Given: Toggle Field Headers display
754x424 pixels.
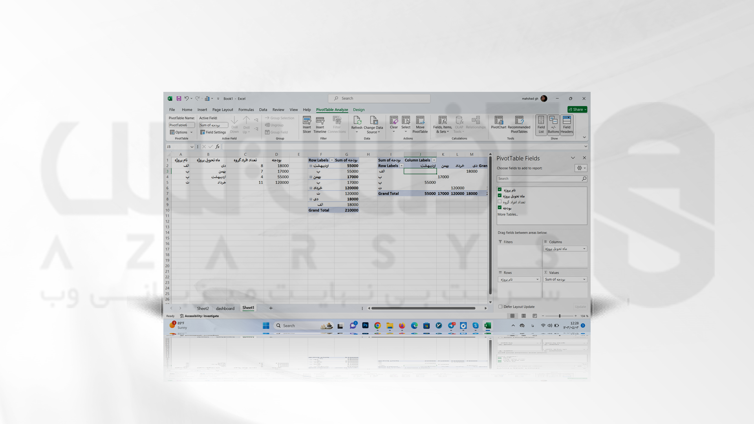Looking at the screenshot, I should click(x=567, y=125).
